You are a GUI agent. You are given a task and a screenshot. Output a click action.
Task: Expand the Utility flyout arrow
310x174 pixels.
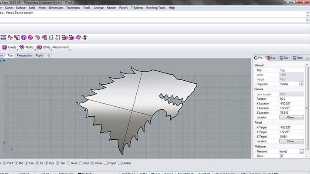pyautogui.click(x=51, y=49)
